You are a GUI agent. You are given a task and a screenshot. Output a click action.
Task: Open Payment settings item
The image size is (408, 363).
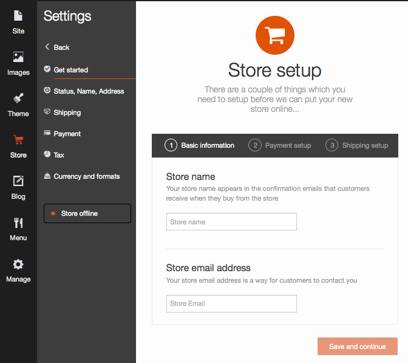click(x=67, y=134)
